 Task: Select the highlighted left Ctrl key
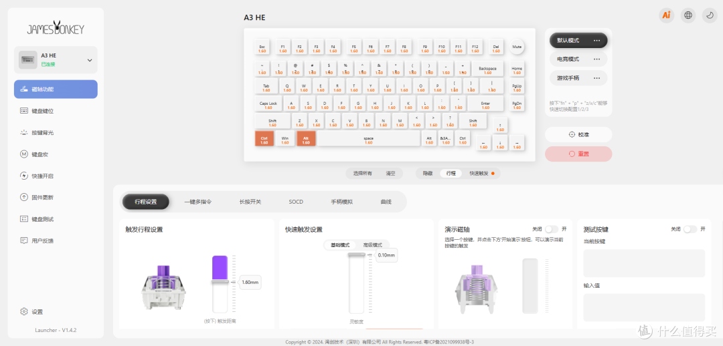264,139
